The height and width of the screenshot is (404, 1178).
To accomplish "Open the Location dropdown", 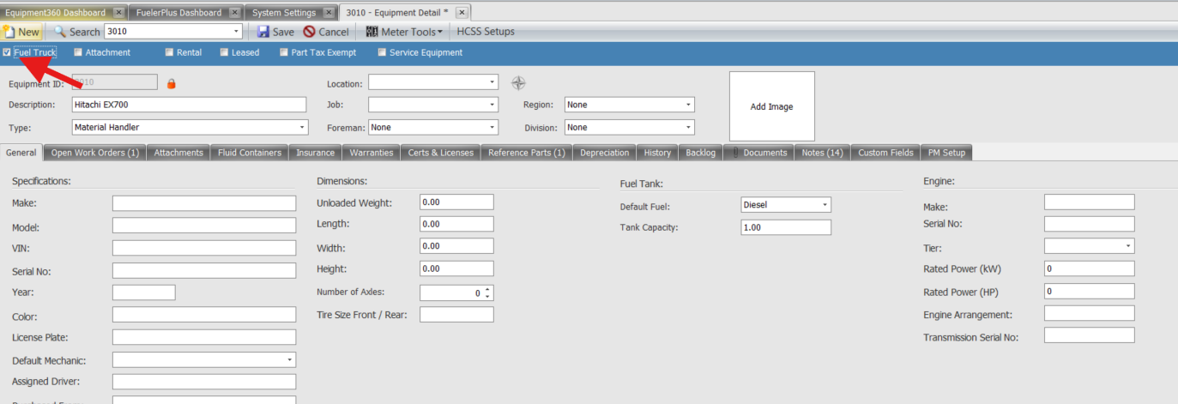I will tap(492, 82).
